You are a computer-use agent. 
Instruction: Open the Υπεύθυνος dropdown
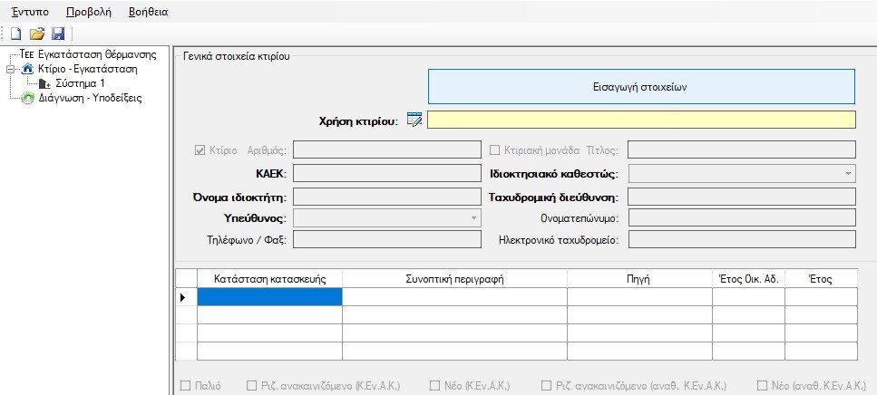[473, 218]
